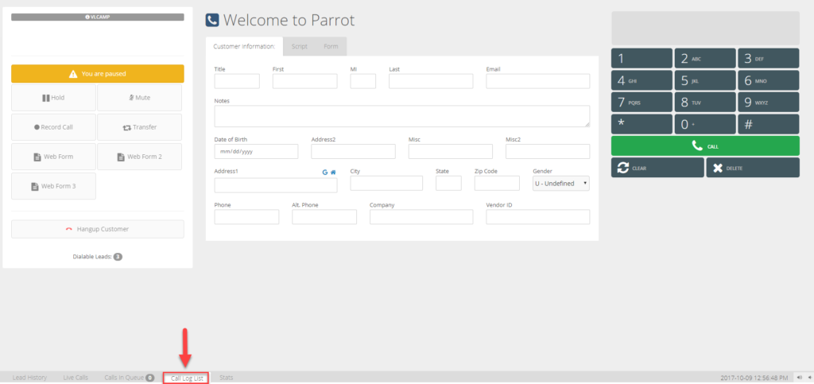Image resolution: width=814 pixels, height=384 pixels.
Task: Open the Call Log List tab
Action: (x=186, y=378)
